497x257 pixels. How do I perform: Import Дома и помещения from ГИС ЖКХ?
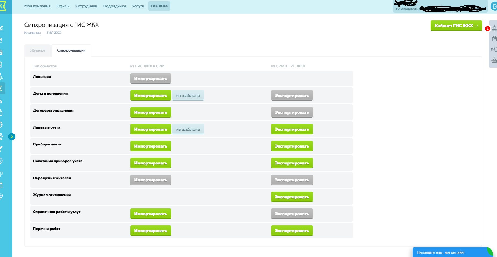[150, 96]
